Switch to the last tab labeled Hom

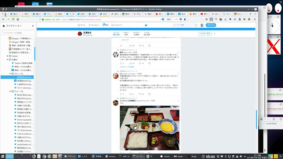(x=238, y=14)
